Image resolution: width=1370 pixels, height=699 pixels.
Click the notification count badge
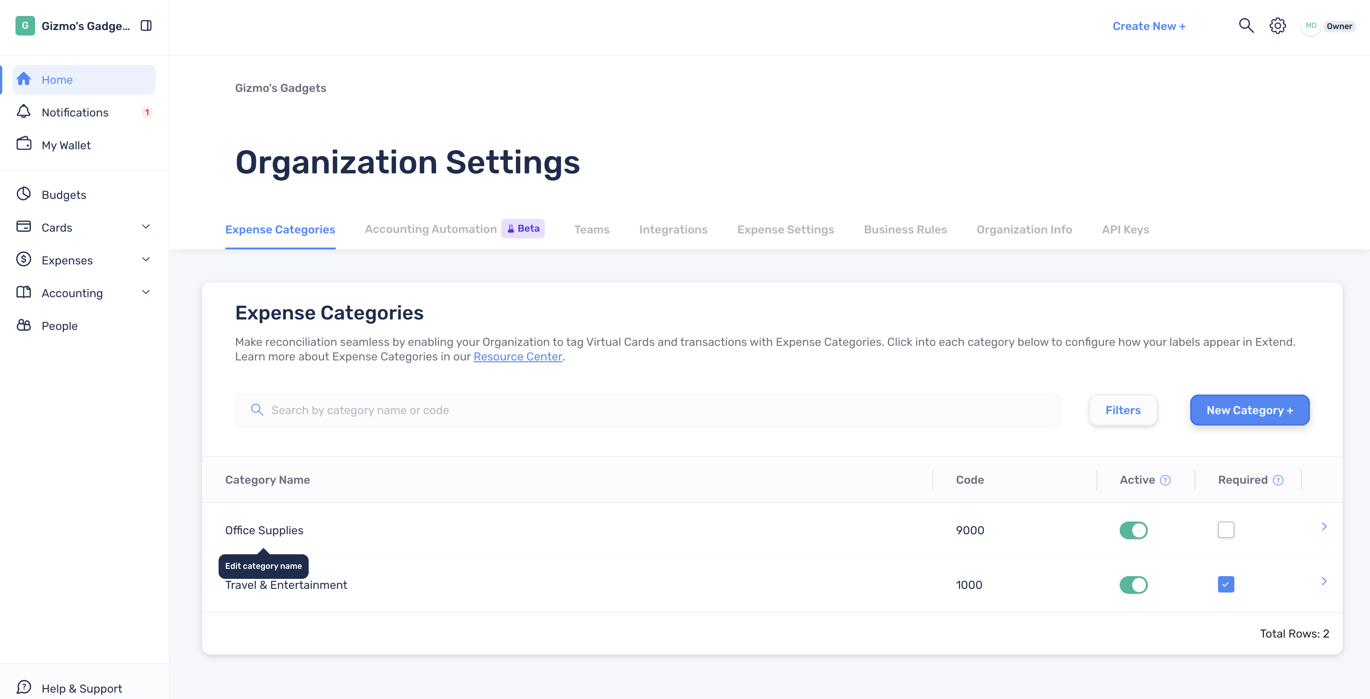click(x=147, y=112)
